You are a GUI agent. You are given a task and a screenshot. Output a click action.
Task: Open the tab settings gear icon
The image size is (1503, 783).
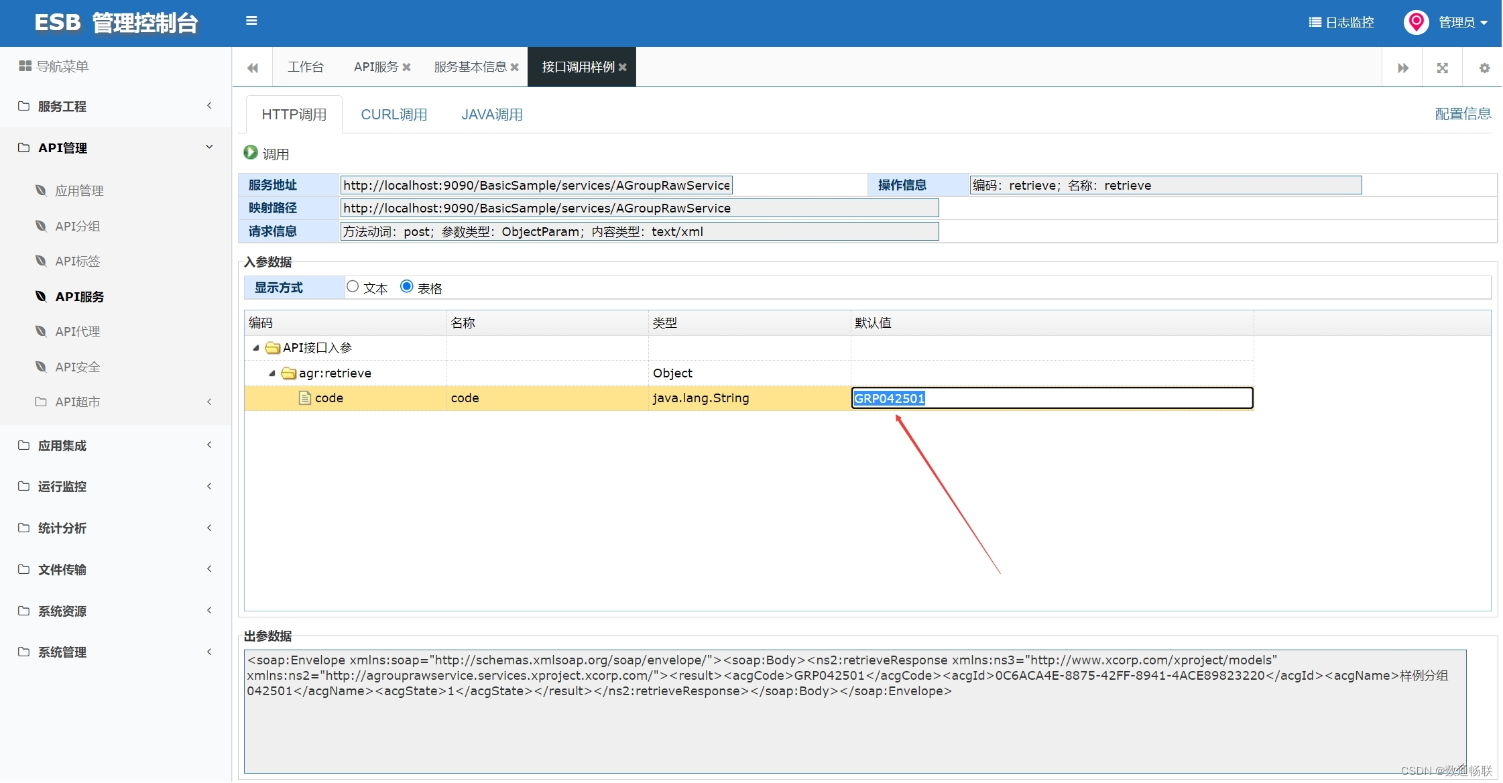click(x=1484, y=68)
